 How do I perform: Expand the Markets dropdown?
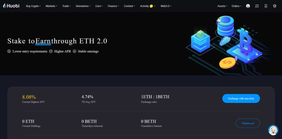pyautogui.click(x=51, y=6)
